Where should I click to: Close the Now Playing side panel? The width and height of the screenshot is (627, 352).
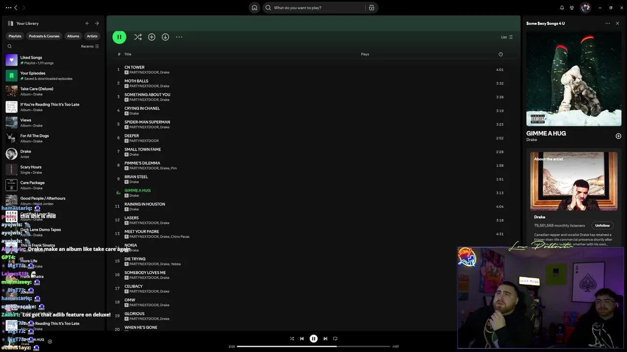pyautogui.click(x=617, y=23)
